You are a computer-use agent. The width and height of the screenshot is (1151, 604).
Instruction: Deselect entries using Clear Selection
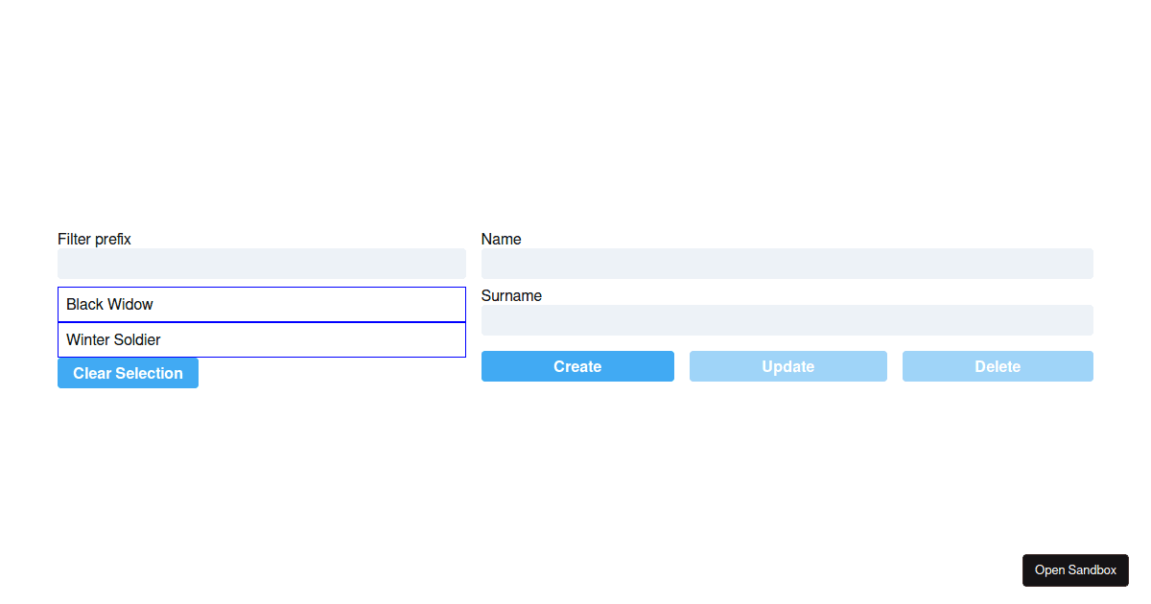click(128, 373)
